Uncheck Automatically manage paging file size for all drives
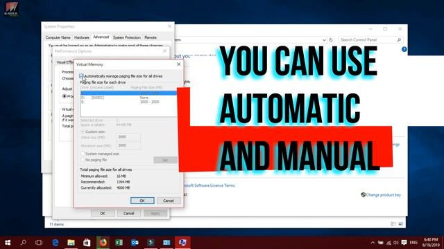The height and width of the screenshot is (249, 444). tap(81, 76)
